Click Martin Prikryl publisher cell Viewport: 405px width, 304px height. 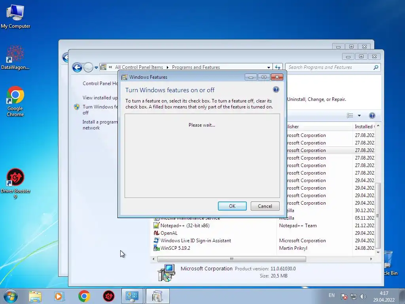coord(293,248)
